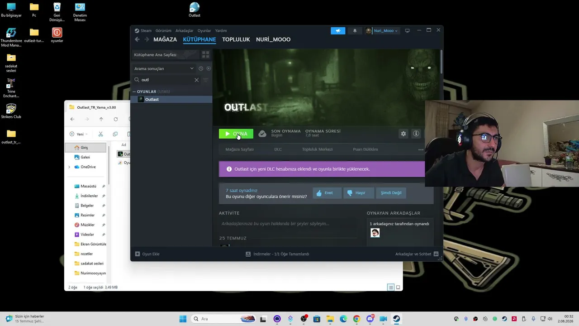579x326 pixels.
Task: Click the Copy icon in Explorer
Action: point(115,134)
